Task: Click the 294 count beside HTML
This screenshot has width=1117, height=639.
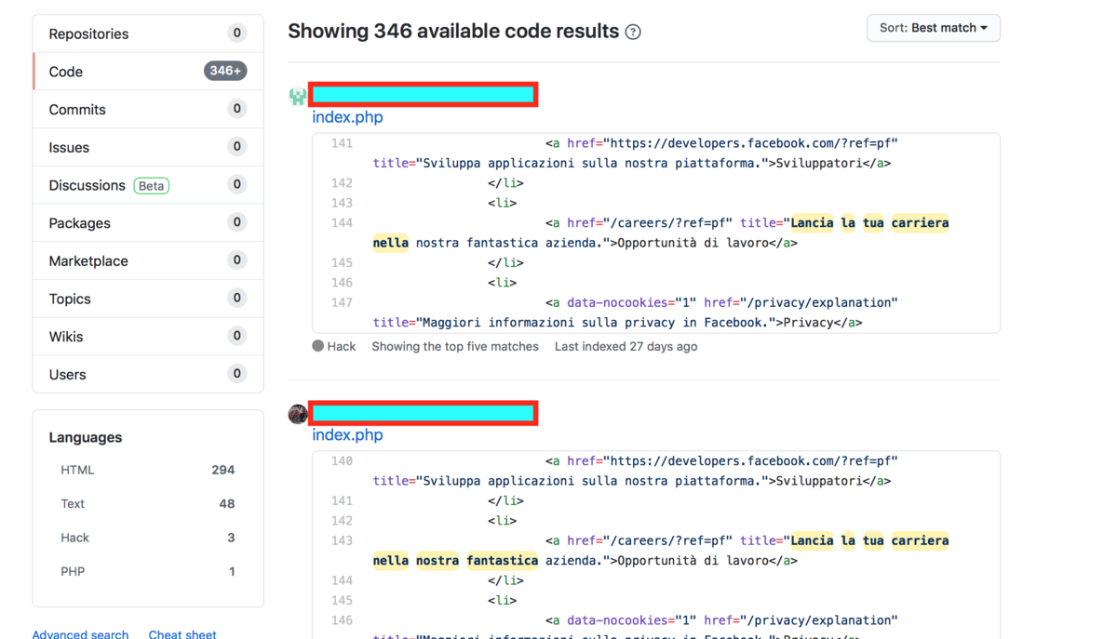Action: (x=223, y=470)
